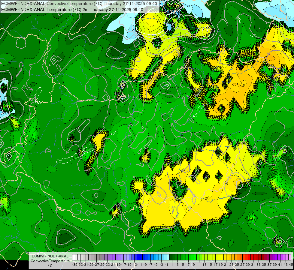
Task: Select the pink swatch above legend value 45
Action: click(290, 257)
